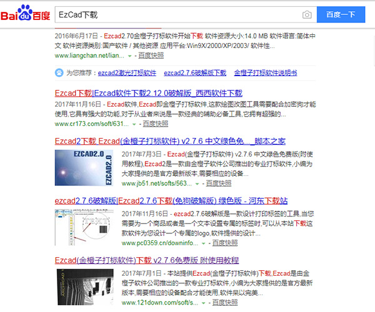Expand dropdown arrow next to www.pc0359.cn URL
Screen dimensions: 375x312
coord(204,243)
